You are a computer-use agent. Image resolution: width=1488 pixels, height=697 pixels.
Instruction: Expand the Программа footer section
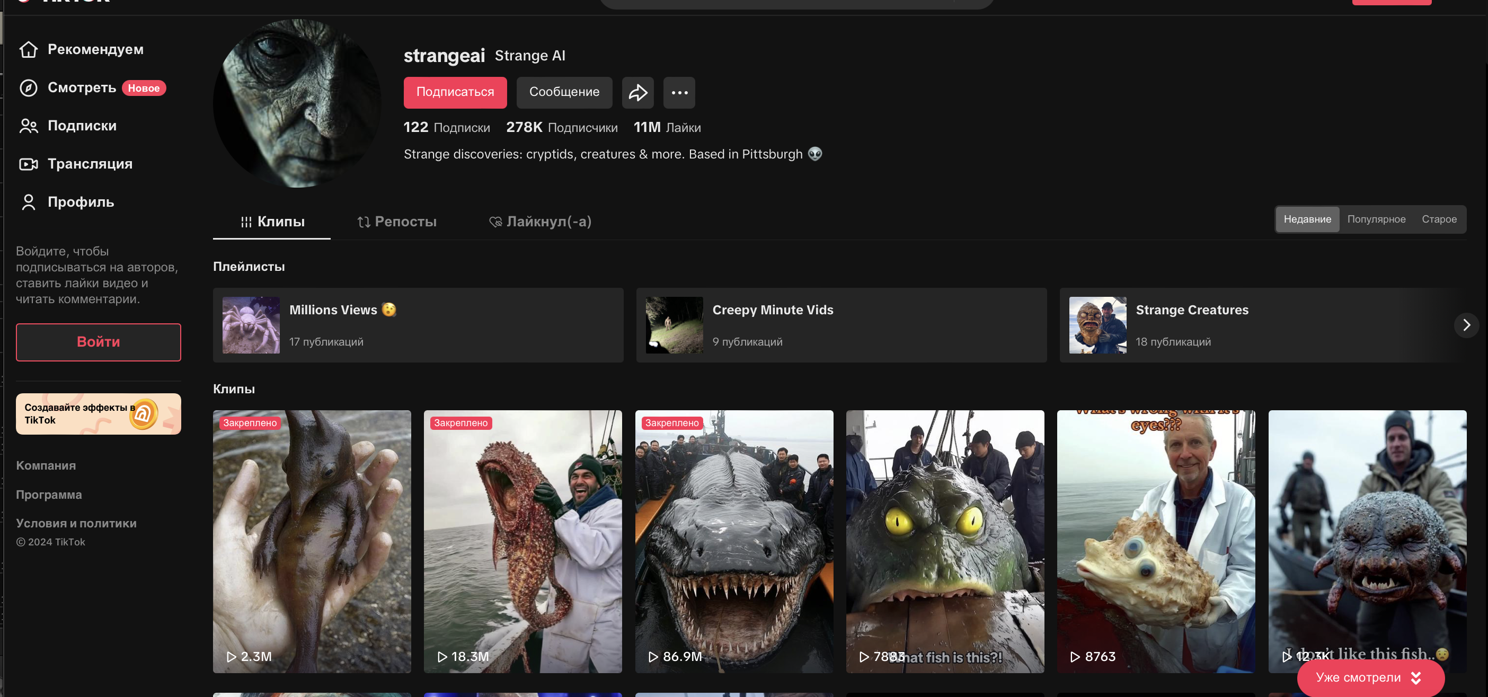(x=49, y=495)
